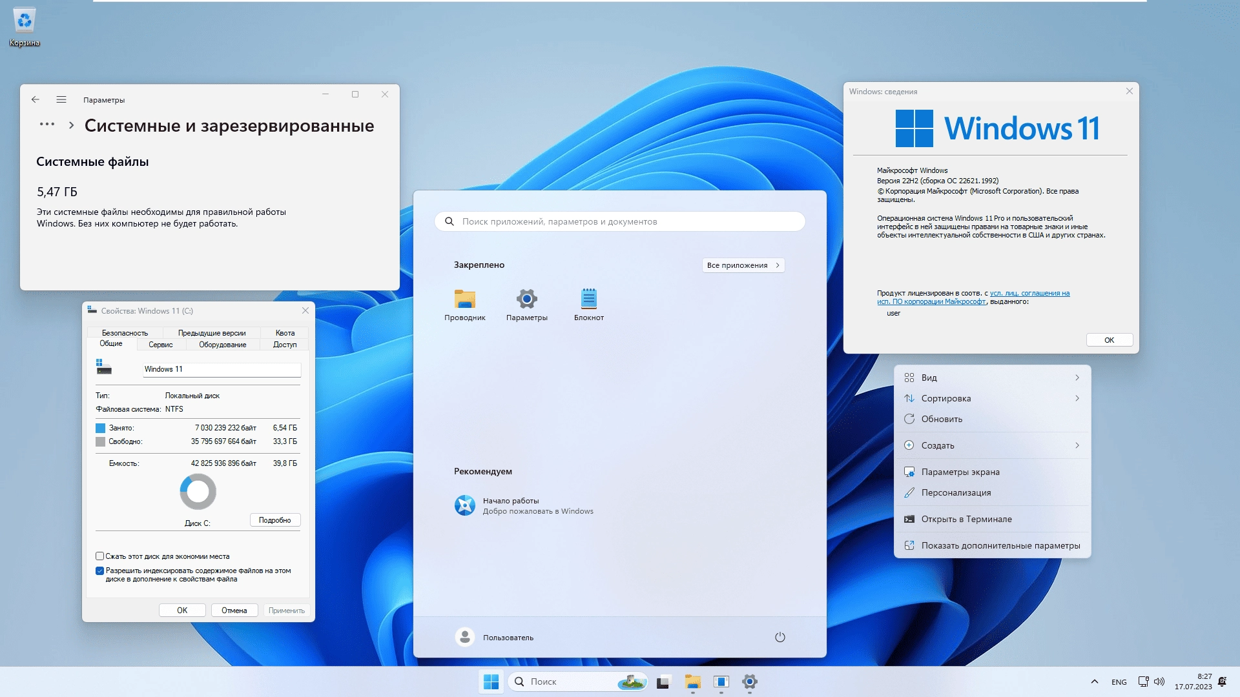Switch to 'Сервис' tab in properties
This screenshot has height=697, width=1240.
click(x=161, y=345)
